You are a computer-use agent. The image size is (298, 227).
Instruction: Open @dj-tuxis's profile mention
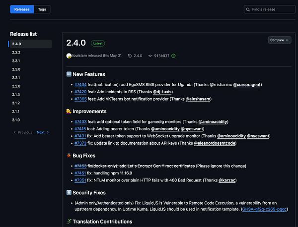click(162, 92)
